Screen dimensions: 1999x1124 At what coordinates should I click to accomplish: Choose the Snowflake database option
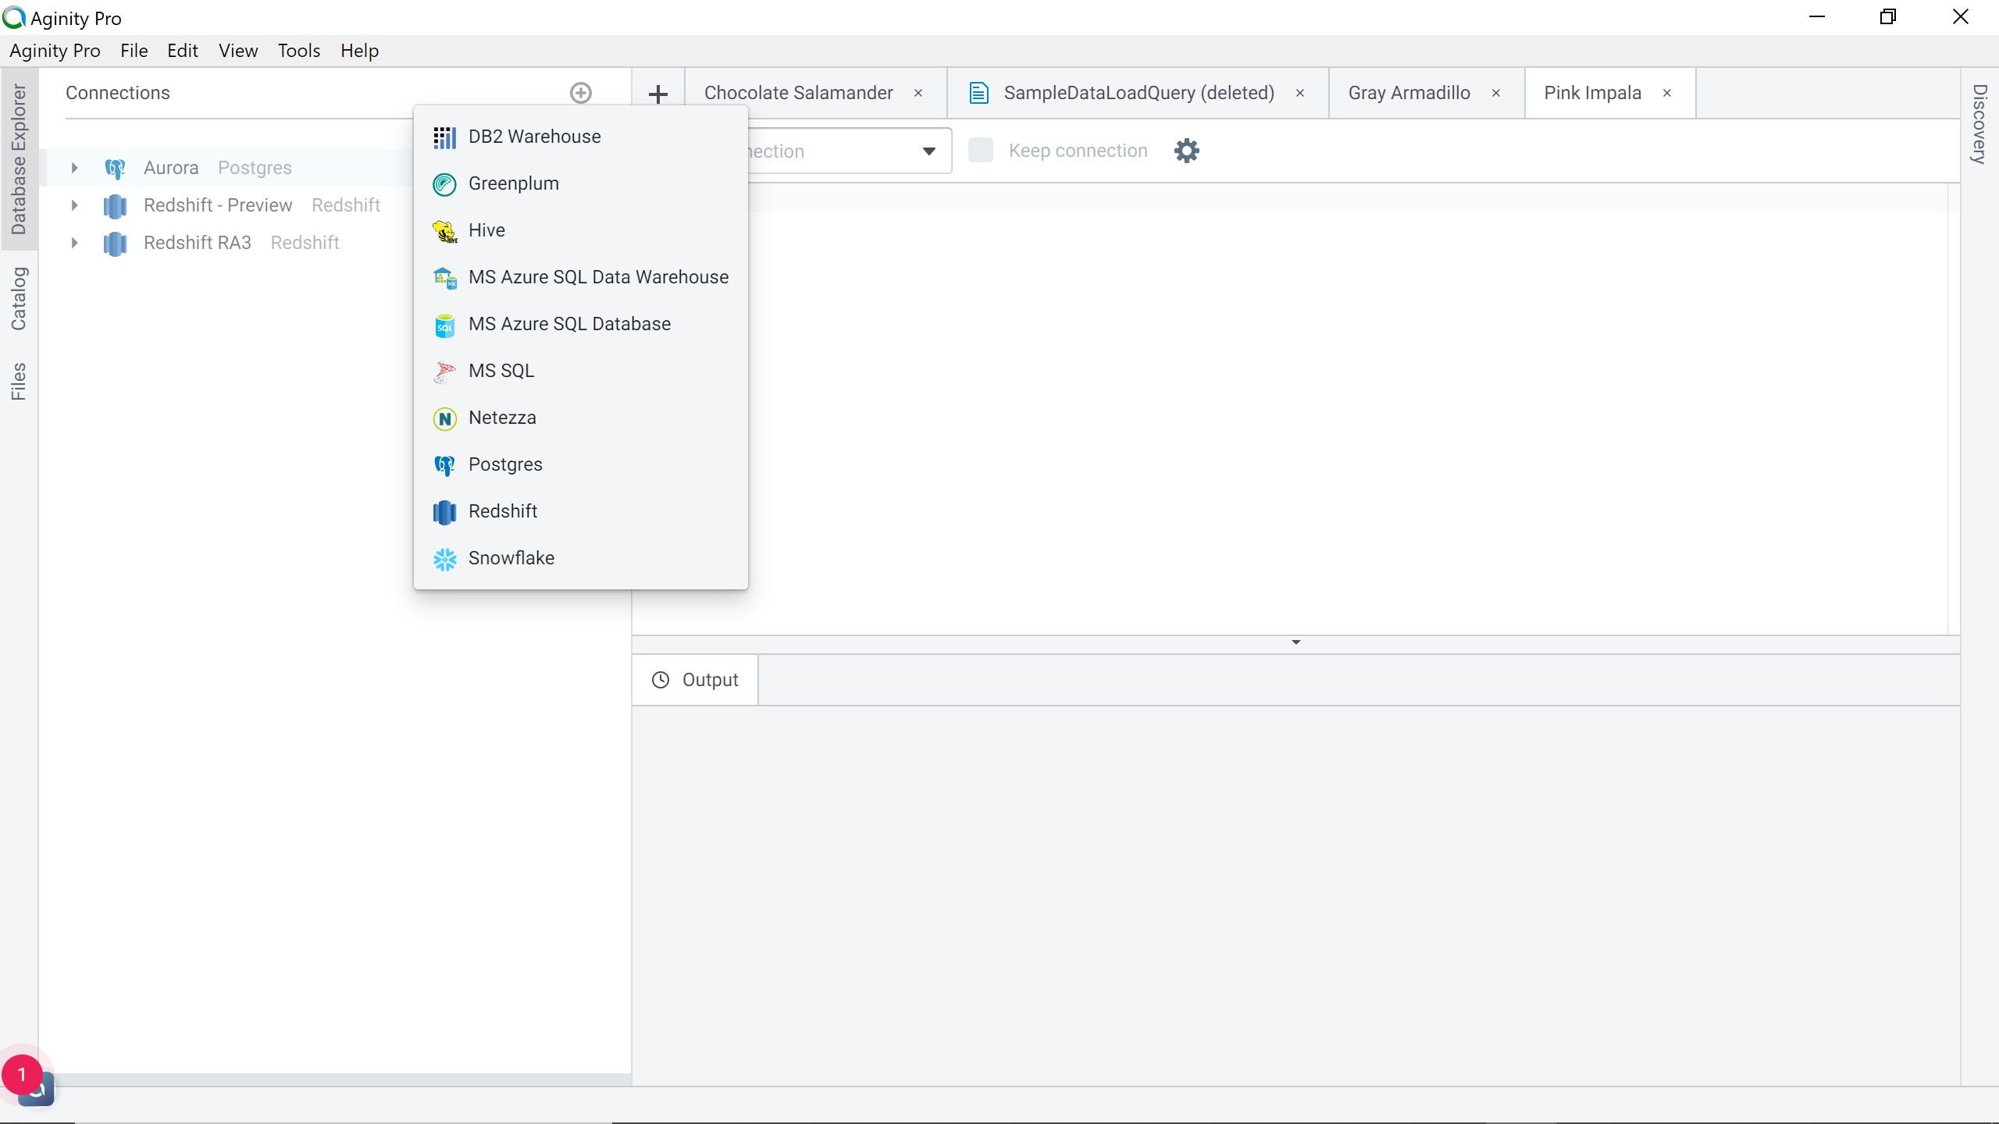point(511,558)
